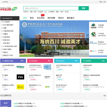
Task: Click the 电子/通信/硬件 category icon
Action: coord(2,25)
